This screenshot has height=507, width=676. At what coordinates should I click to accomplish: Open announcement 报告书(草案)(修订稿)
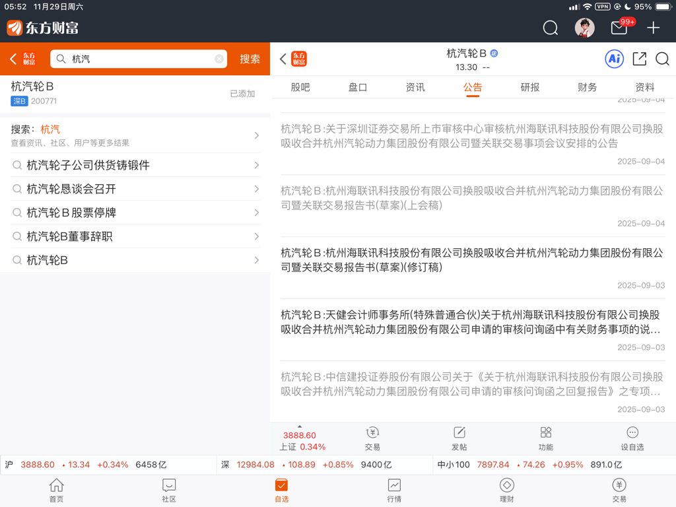click(473, 268)
